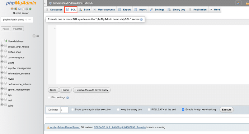Click the padlock icon in the top bar
249x134 pixels.
coord(247,3)
